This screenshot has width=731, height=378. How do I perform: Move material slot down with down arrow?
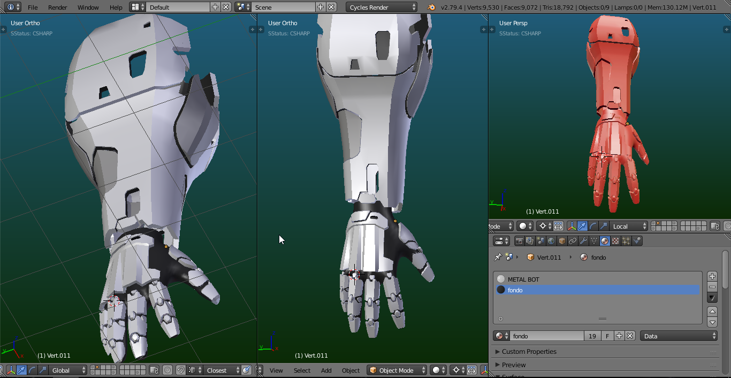tap(712, 322)
